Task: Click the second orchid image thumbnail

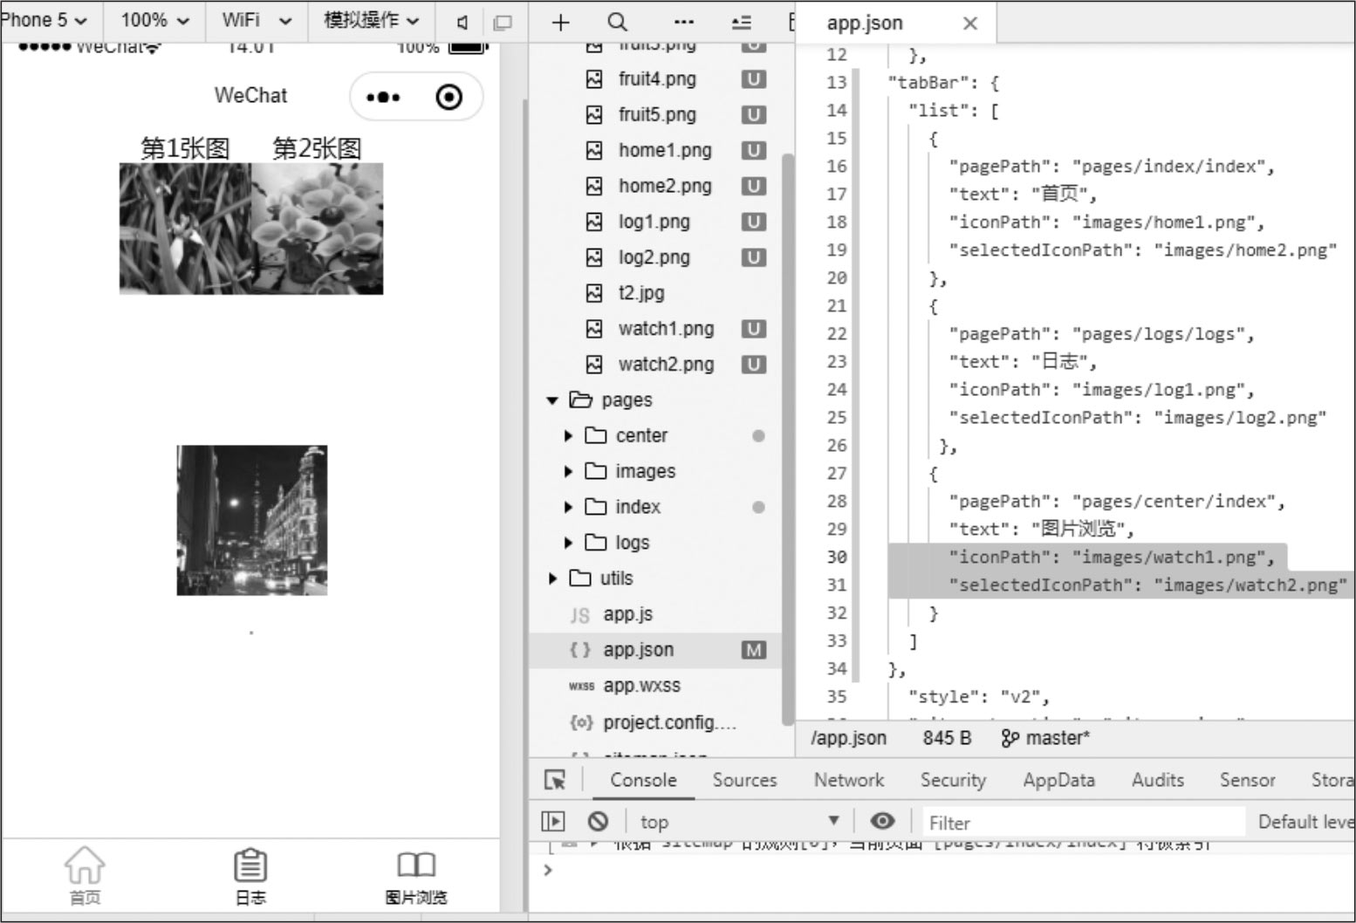Action: tap(317, 229)
